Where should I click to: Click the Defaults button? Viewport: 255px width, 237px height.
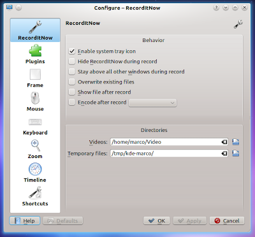tap(63, 220)
